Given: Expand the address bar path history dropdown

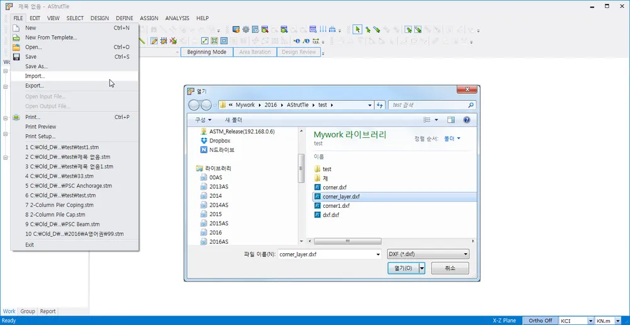Looking at the screenshot, I should pyautogui.click(x=370, y=105).
